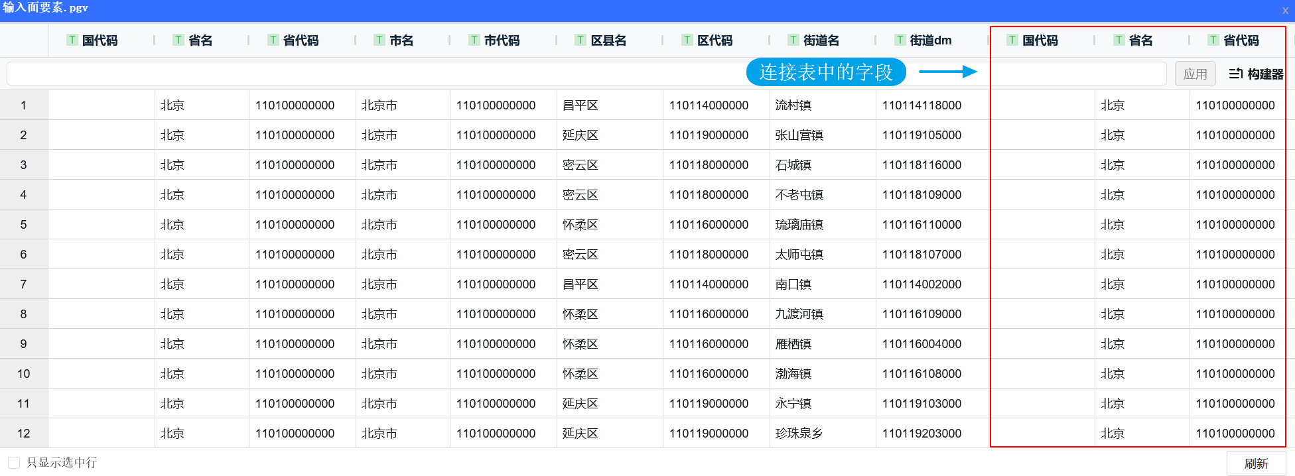Click the type icon beside 区代码 header

click(x=687, y=40)
